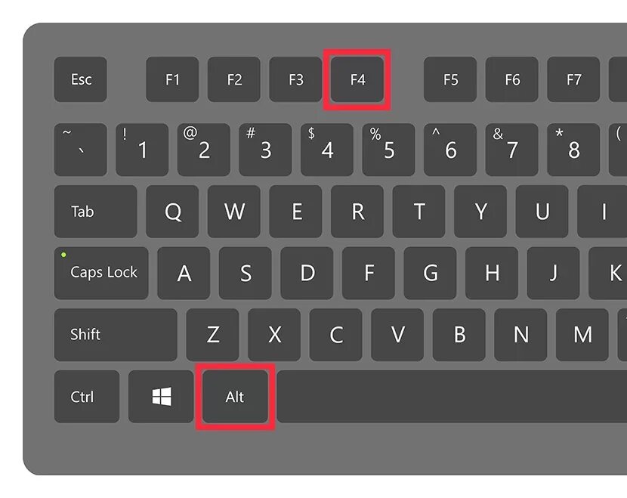Click the F1 key
This screenshot has width=627, height=498.
pyautogui.click(x=172, y=79)
